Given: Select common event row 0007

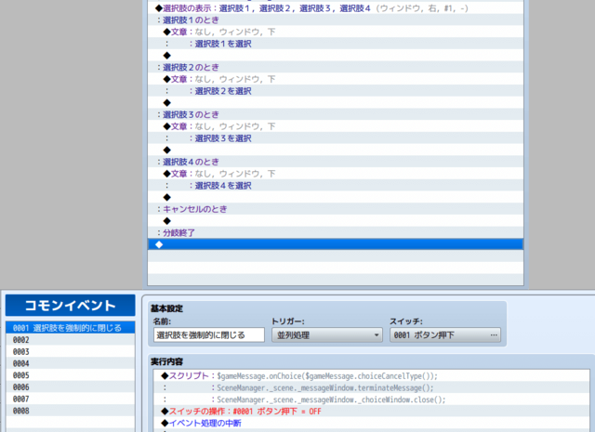Looking at the screenshot, I should click(71, 399).
